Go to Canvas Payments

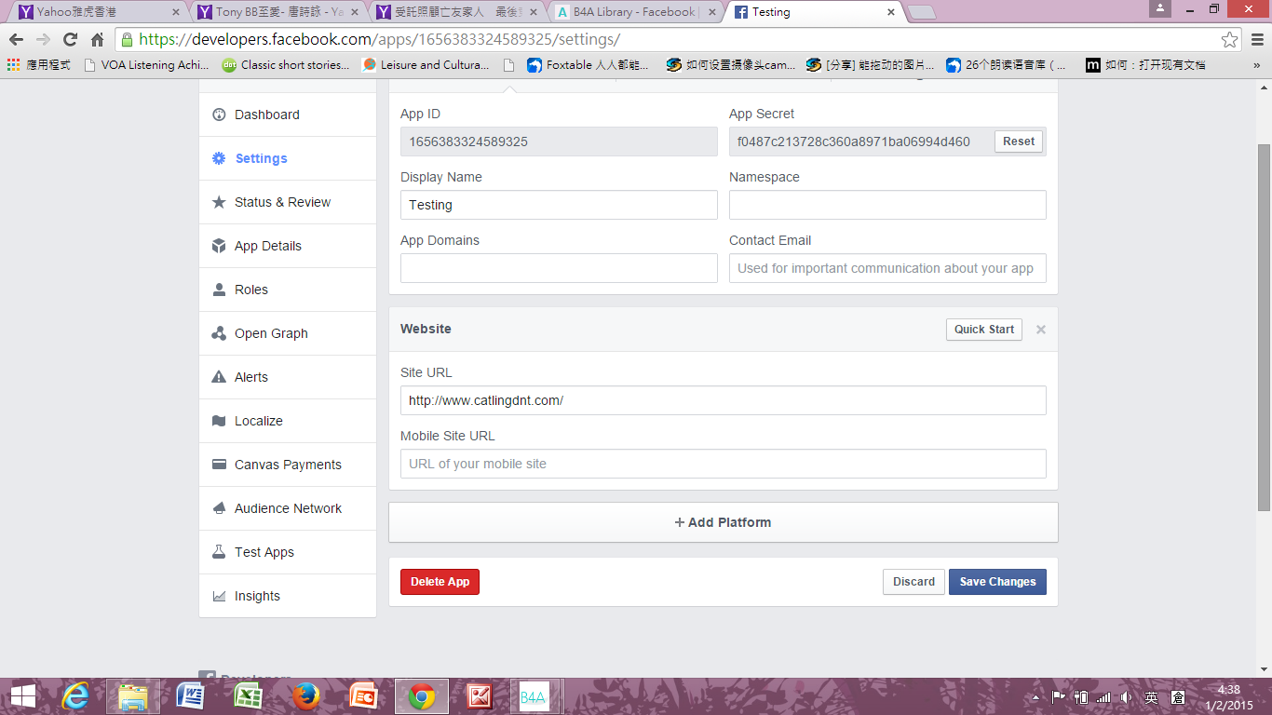[288, 465]
